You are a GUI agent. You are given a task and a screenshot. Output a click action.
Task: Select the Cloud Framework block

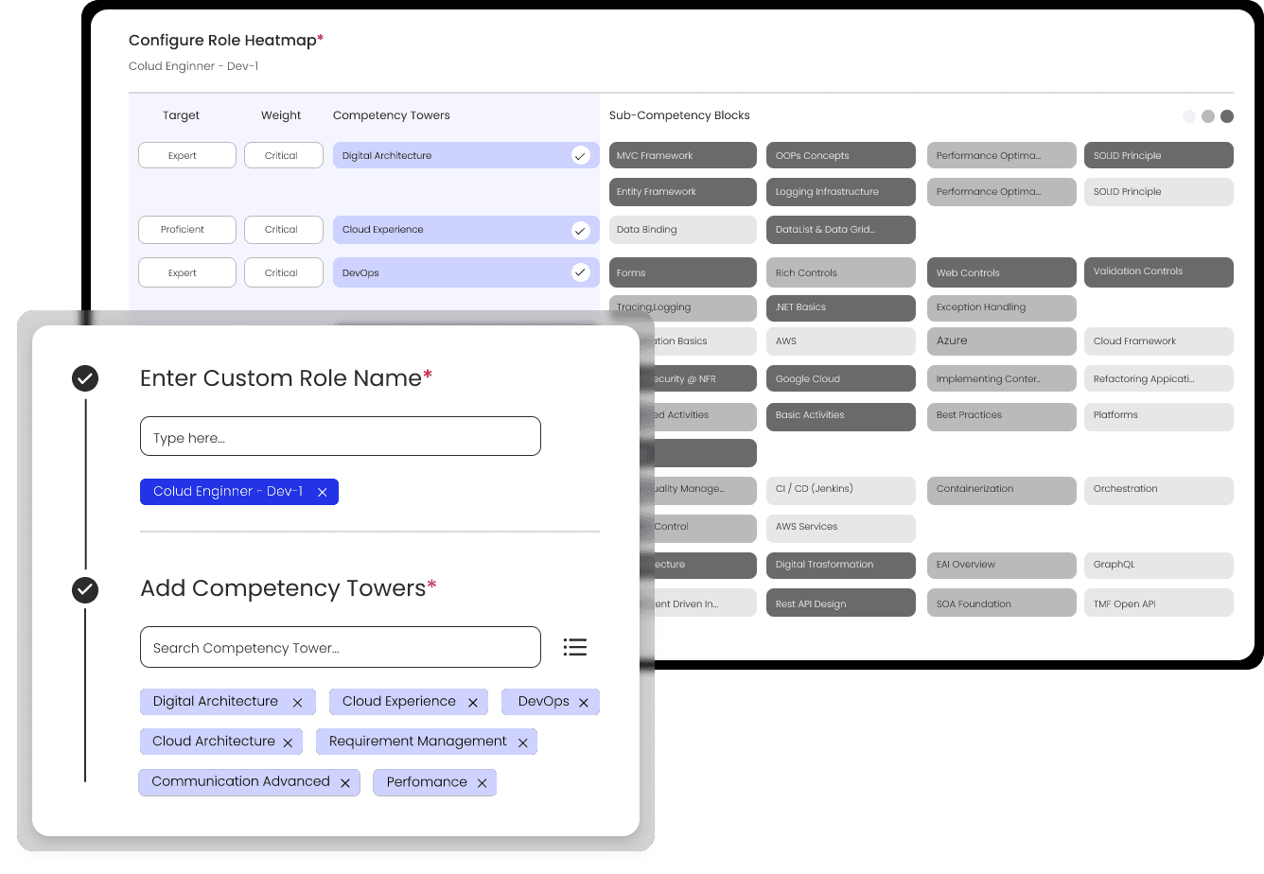(x=1159, y=341)
